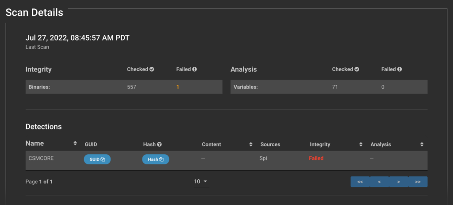Copy the CSMCORE Hash button

tap(155, 159)
